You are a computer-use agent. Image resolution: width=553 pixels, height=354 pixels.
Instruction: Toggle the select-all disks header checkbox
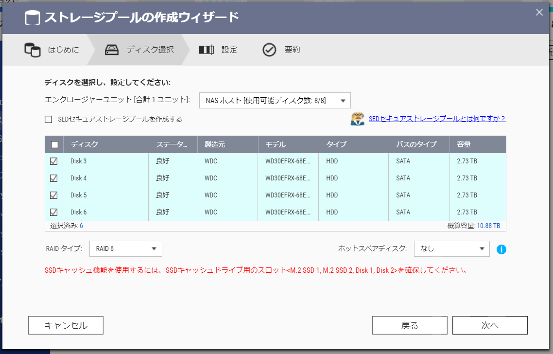tap(54, 145)
